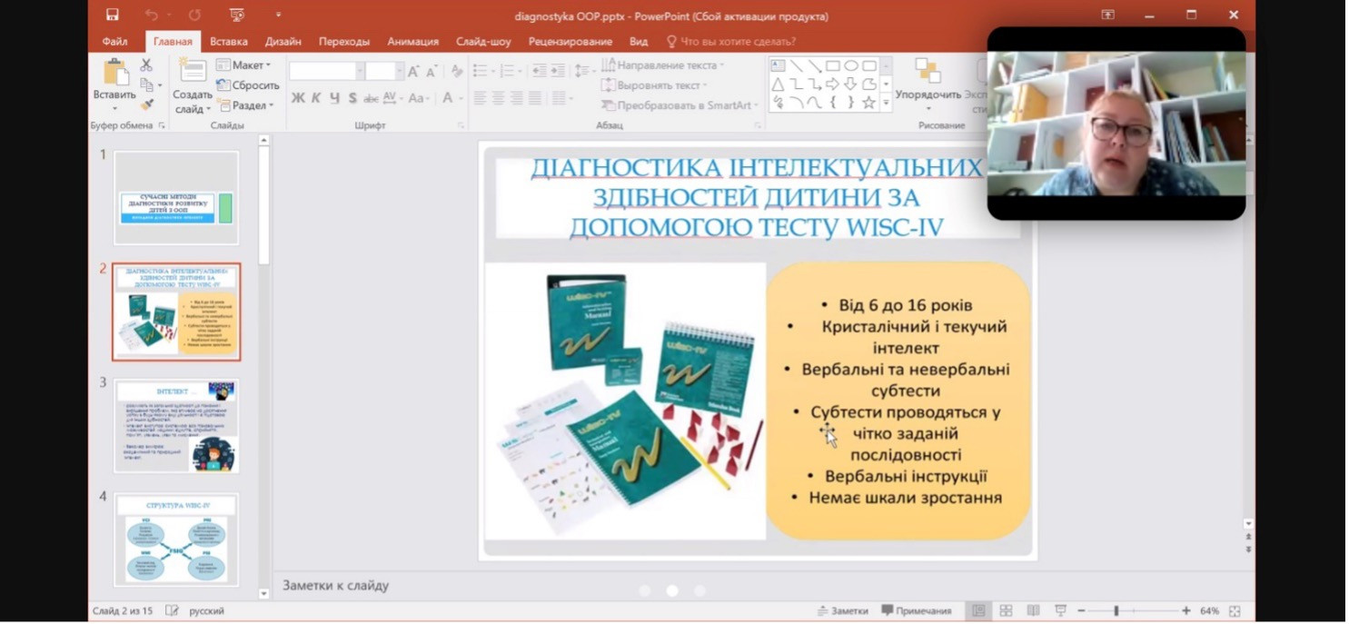Fit slide to current window
This screenshot has height=624, width=1349.
(x=1235, y=611)
